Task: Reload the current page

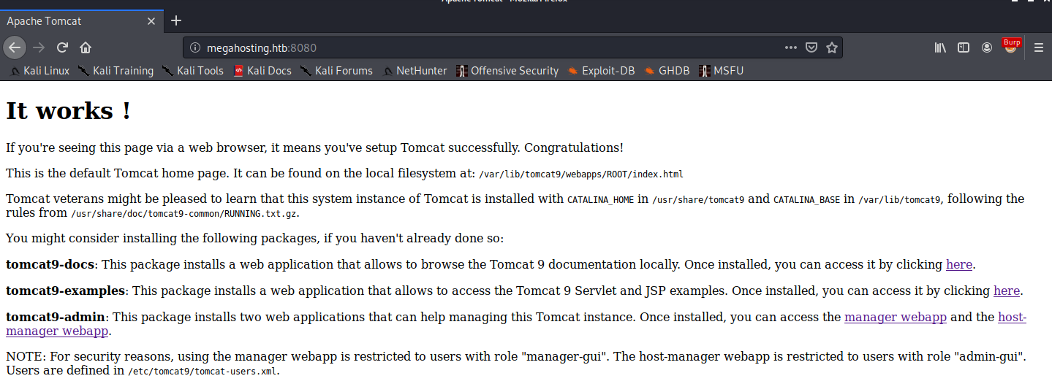Action: pyautogui.click(x=62, y=47)
